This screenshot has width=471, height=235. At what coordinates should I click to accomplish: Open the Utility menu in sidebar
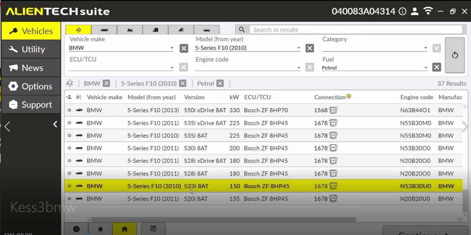click(x=30, y=49)
